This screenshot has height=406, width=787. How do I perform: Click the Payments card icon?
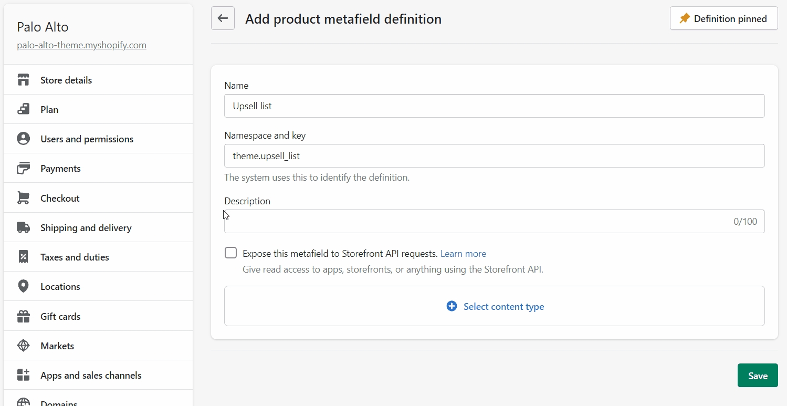(23, 168)
